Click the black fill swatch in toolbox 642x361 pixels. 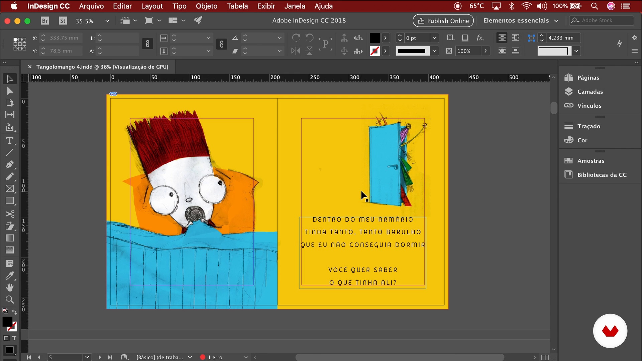[7, 322]
